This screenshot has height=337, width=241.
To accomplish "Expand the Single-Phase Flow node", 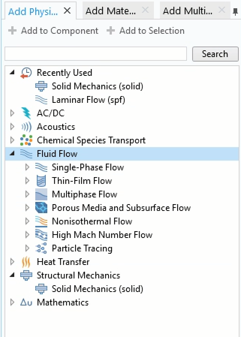I will click(27, 167).
